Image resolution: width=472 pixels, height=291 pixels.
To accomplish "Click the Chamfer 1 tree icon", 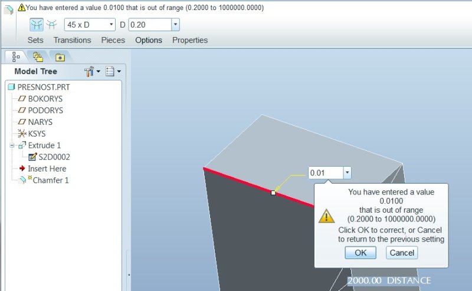I will (x=22, y=180).
